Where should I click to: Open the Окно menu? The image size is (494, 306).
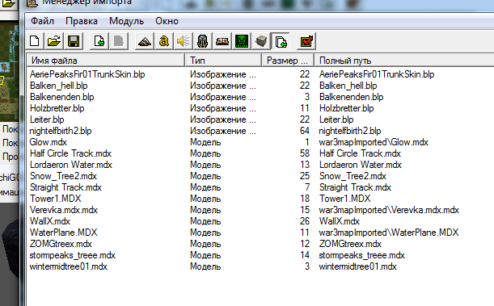click(x=167, y=21)
